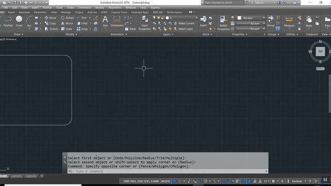The image size is (331, 186).
Task: Expand the Annotation panel
Action: coord(118,34)
